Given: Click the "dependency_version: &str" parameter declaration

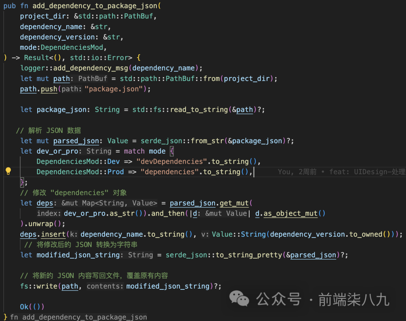Looking at the screenshot, I should pyautogui.click(x=70, y=37).
